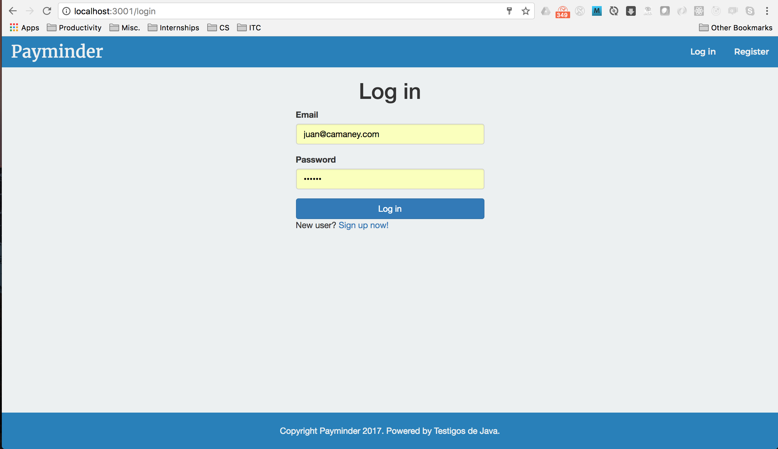Follow the Sign up now! link
The image size is (778, 449).
click(x=363, y=225)
